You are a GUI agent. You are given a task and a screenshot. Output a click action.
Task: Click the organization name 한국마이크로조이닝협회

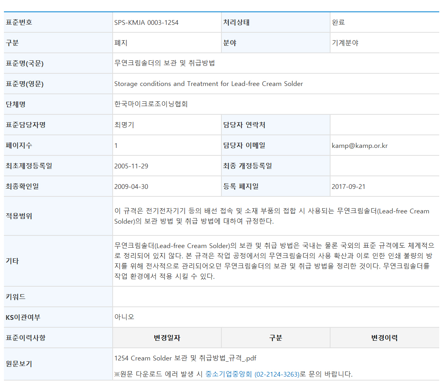[151, 105]
